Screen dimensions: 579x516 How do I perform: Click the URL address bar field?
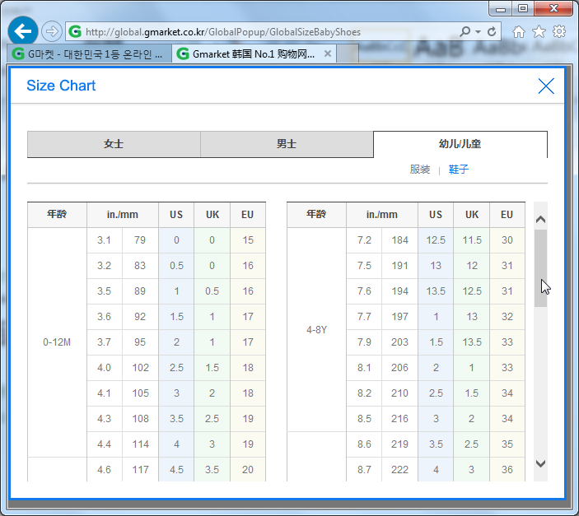point(264,32)
